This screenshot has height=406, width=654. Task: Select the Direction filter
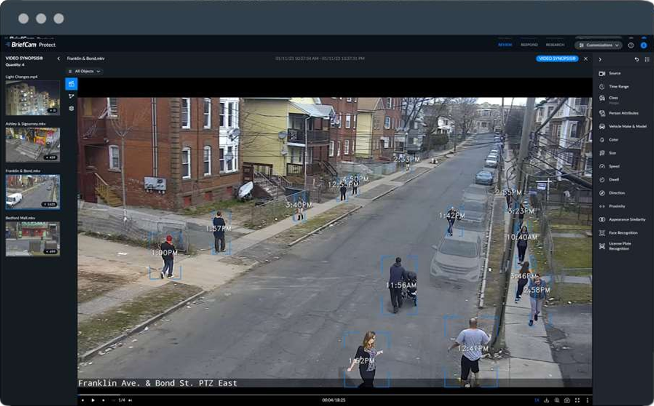pyautogui.click(x=616, y=193)
